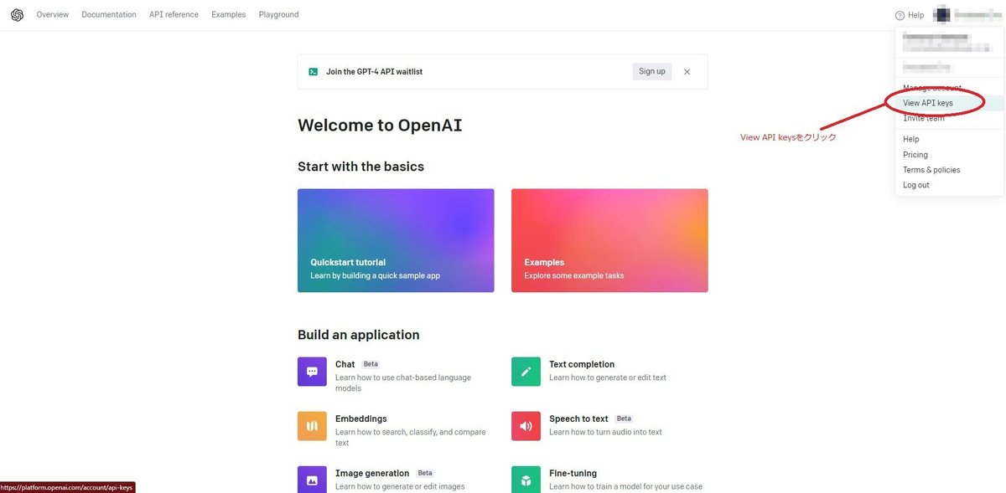Image resolution: width=1006 pixels, height=493 pixels.
Task: Click the blurred user avatar in header
Action: 942,14
